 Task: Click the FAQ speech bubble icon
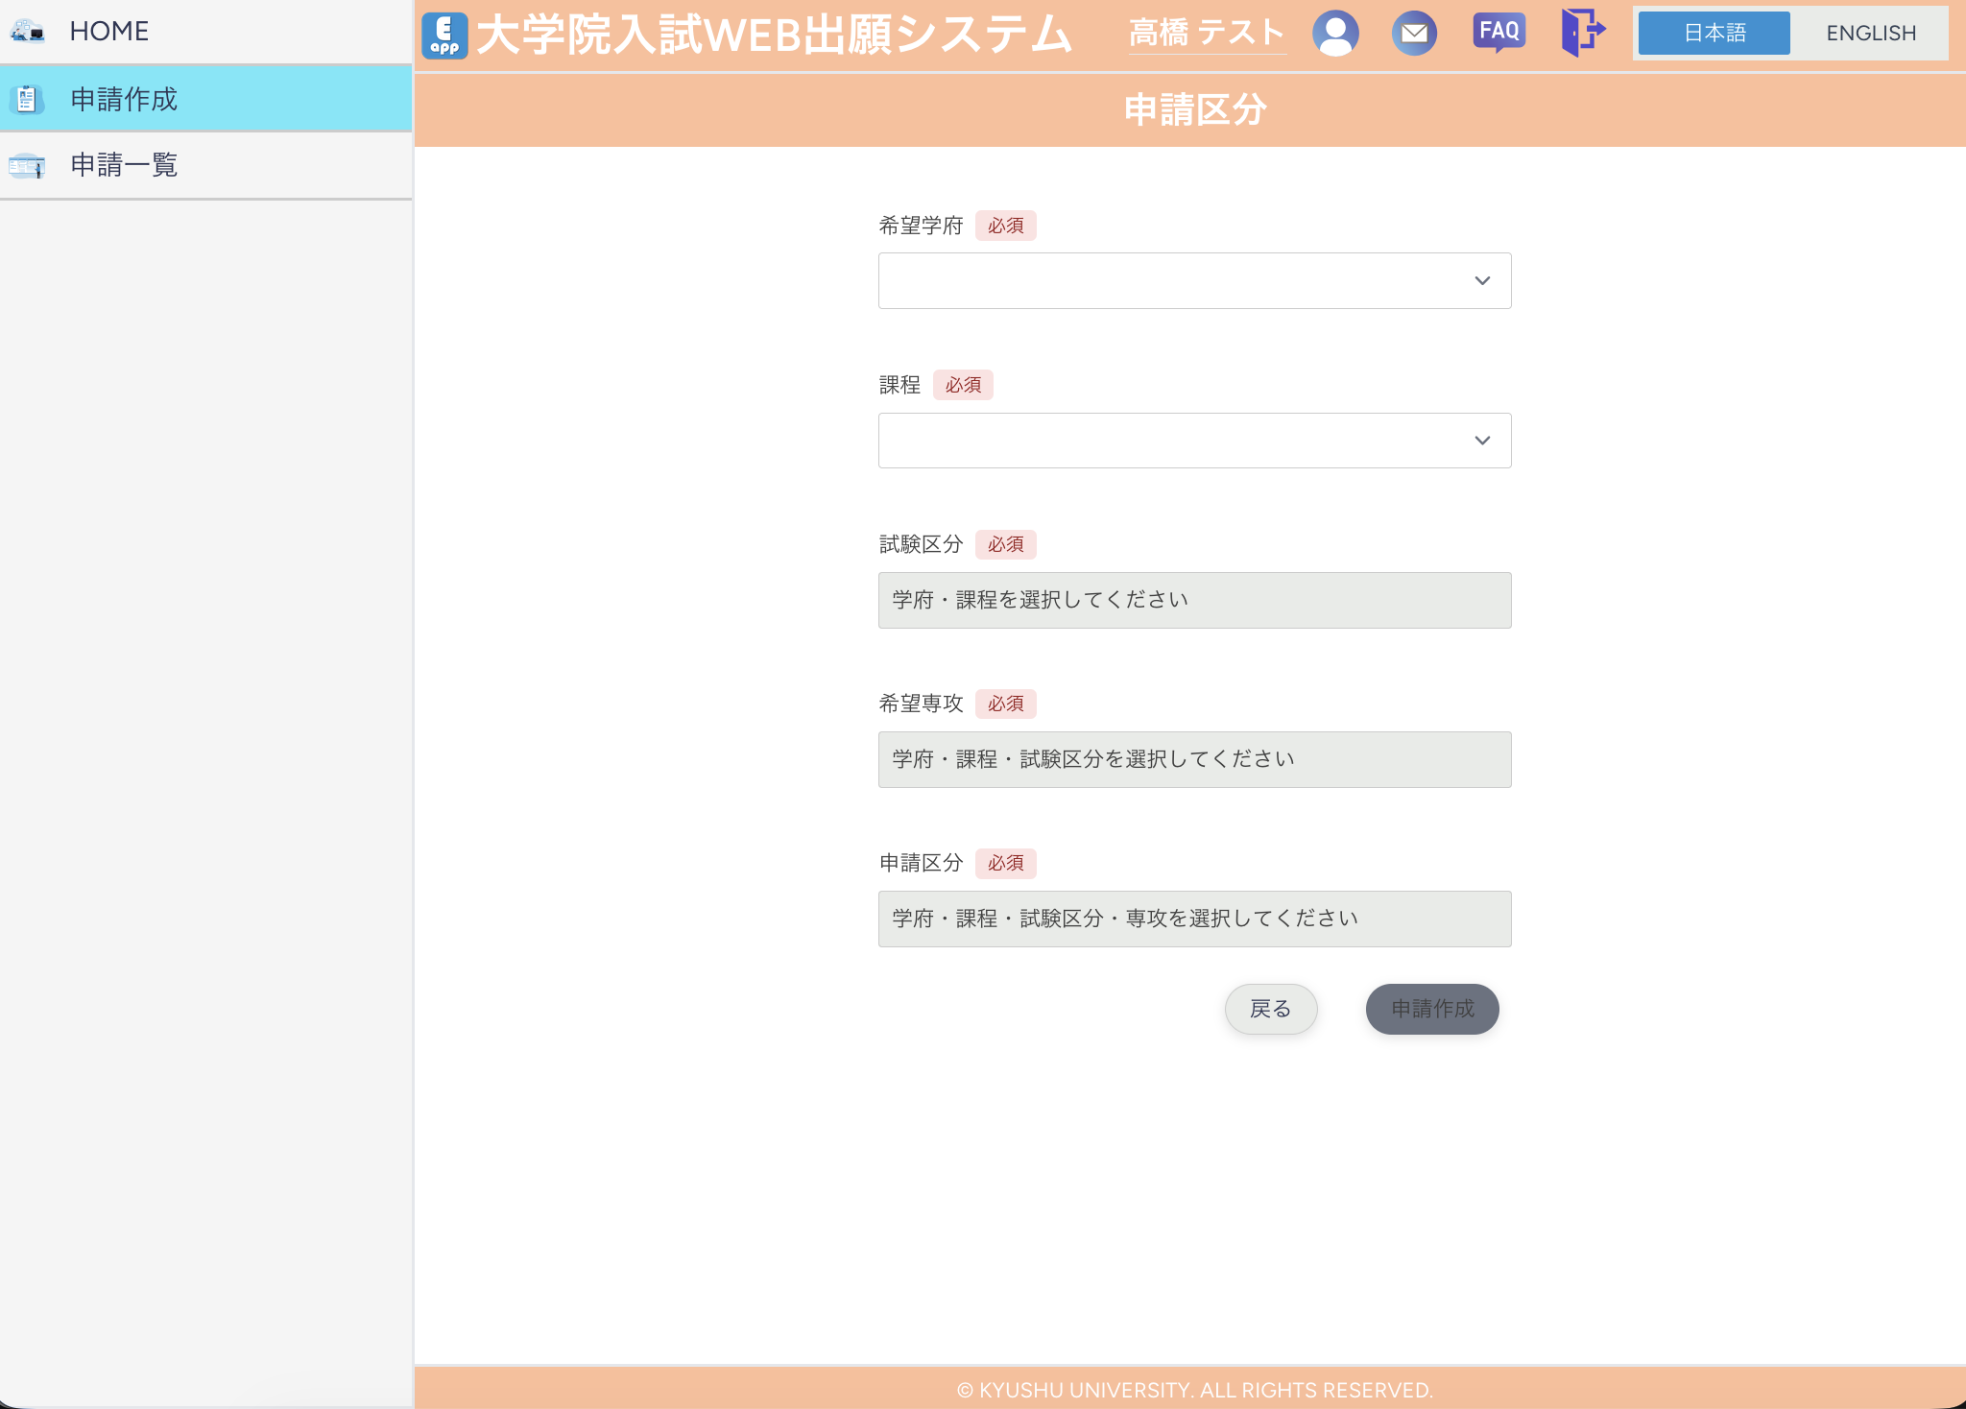coord(1498,31)
